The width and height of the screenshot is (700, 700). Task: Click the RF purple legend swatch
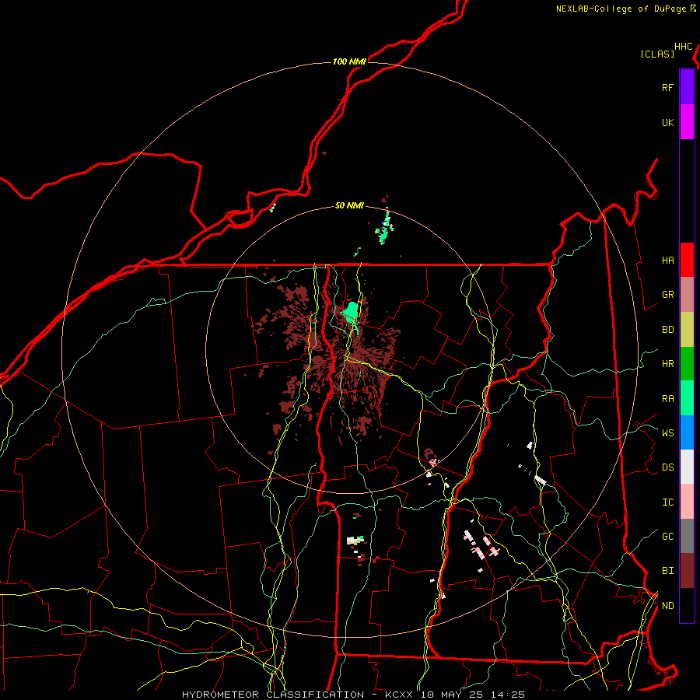687,87
